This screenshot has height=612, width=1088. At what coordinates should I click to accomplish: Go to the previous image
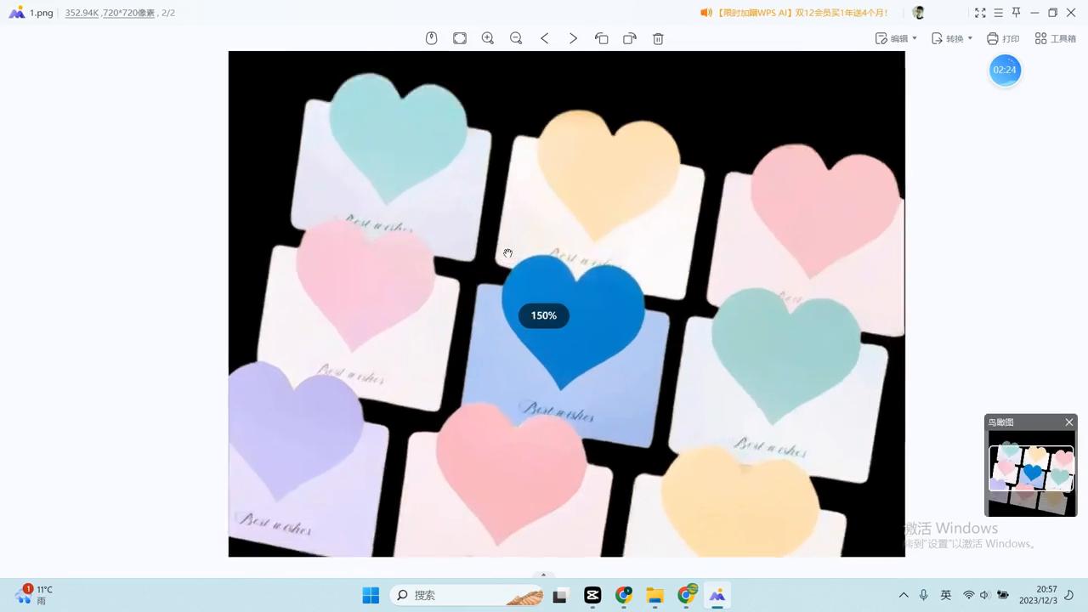(545, 38)
